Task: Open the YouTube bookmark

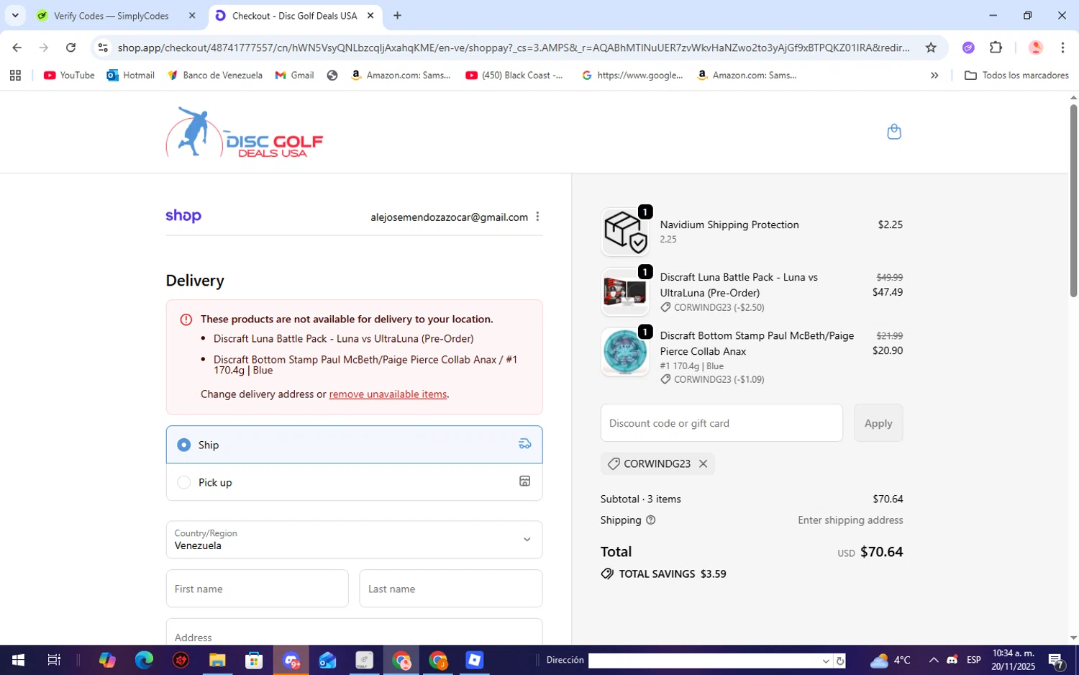Action: pyautogui.click(x=69, y=75)
